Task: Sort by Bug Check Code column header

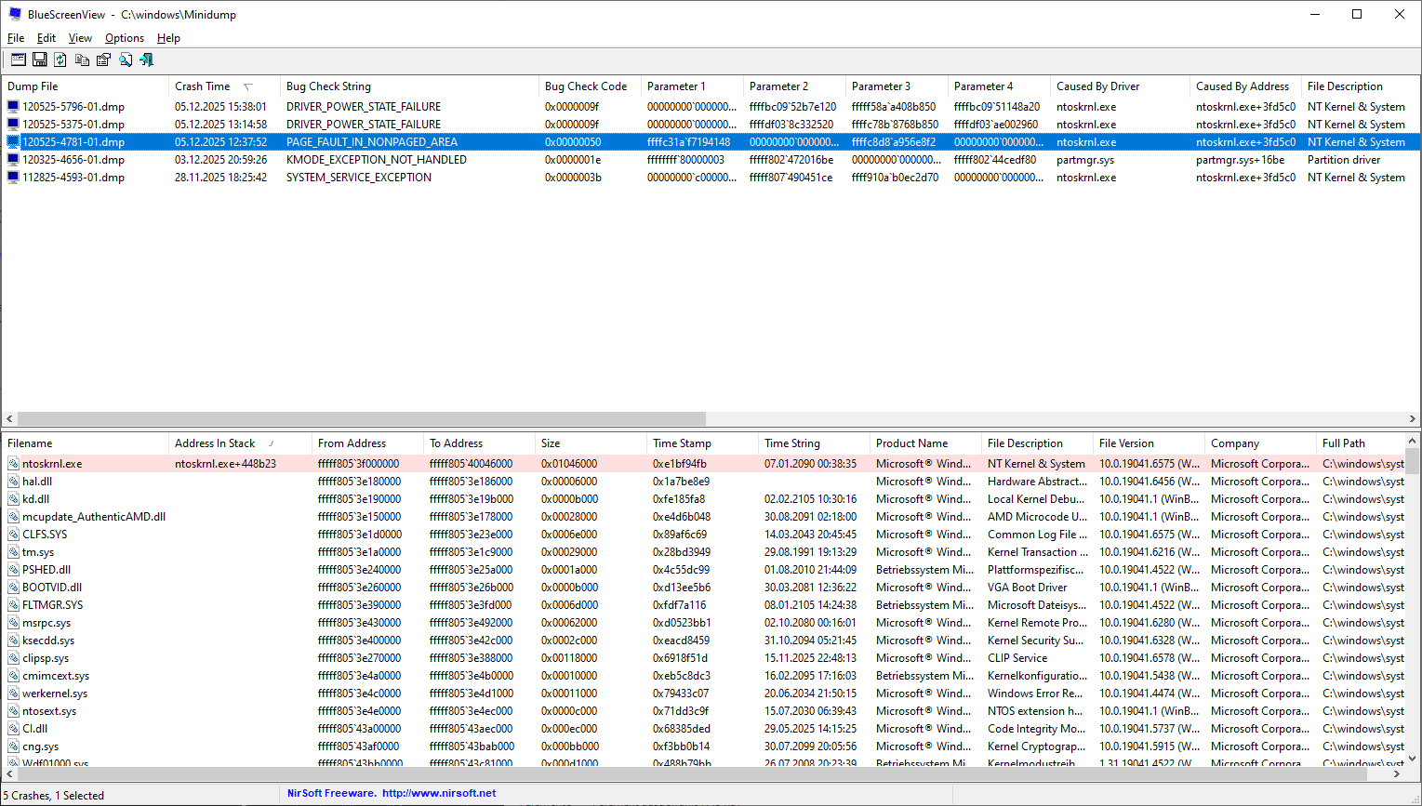Action: 591,86
